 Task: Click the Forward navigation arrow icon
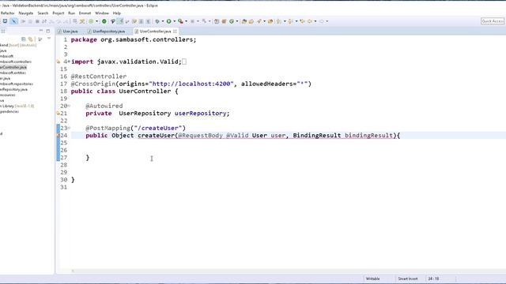pos(322,21)
